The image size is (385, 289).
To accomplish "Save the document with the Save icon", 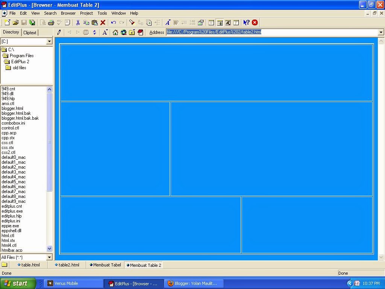I will [x=24, y=23].
